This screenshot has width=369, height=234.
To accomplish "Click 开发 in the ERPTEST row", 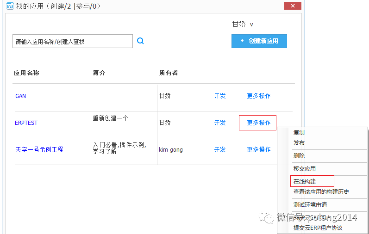I will (220, 123).
